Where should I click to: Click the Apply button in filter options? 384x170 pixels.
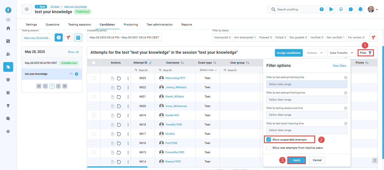(x=297, y=160)
